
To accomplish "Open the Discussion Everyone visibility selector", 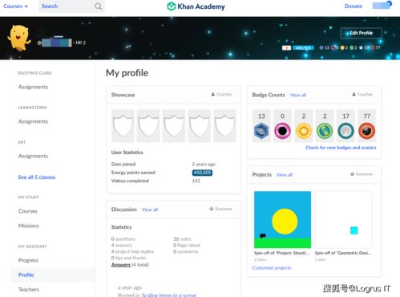I will coord(220,209).
